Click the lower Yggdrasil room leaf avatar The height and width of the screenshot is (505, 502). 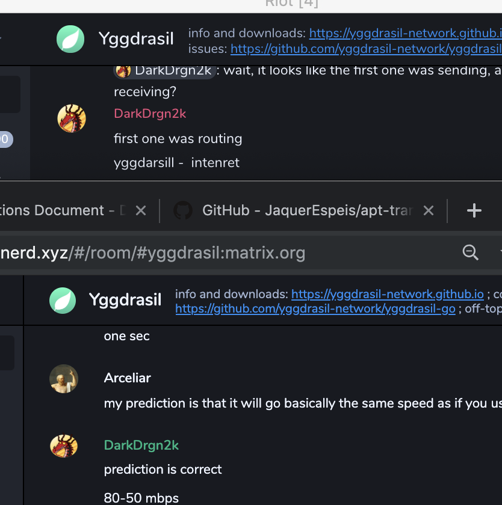coord(64,299)
